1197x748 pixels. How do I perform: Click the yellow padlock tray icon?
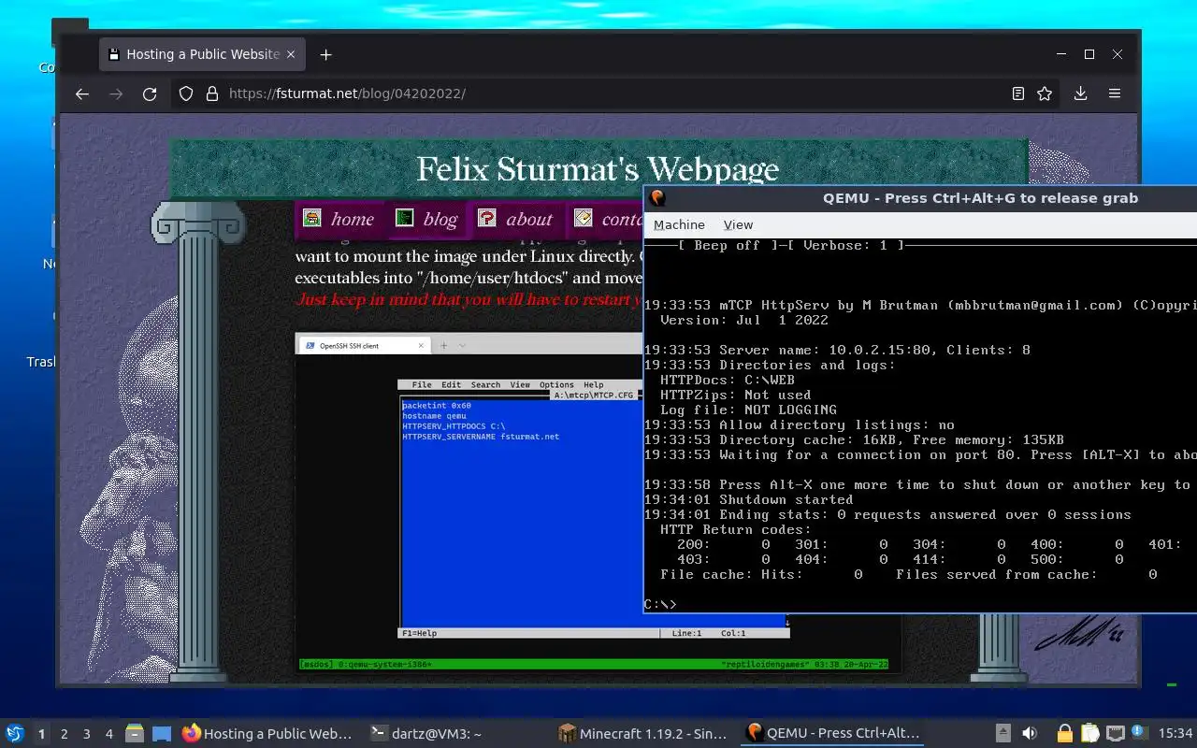1065,734
